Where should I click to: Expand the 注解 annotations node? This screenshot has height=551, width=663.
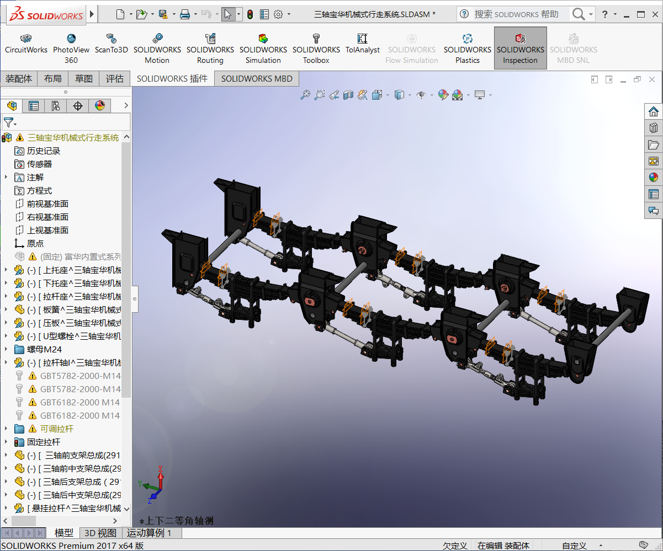(6, 177)
